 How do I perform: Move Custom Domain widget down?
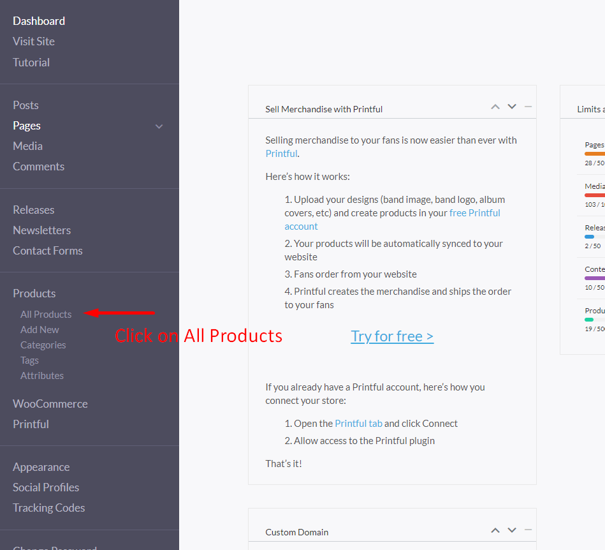(x=512, y=530)
